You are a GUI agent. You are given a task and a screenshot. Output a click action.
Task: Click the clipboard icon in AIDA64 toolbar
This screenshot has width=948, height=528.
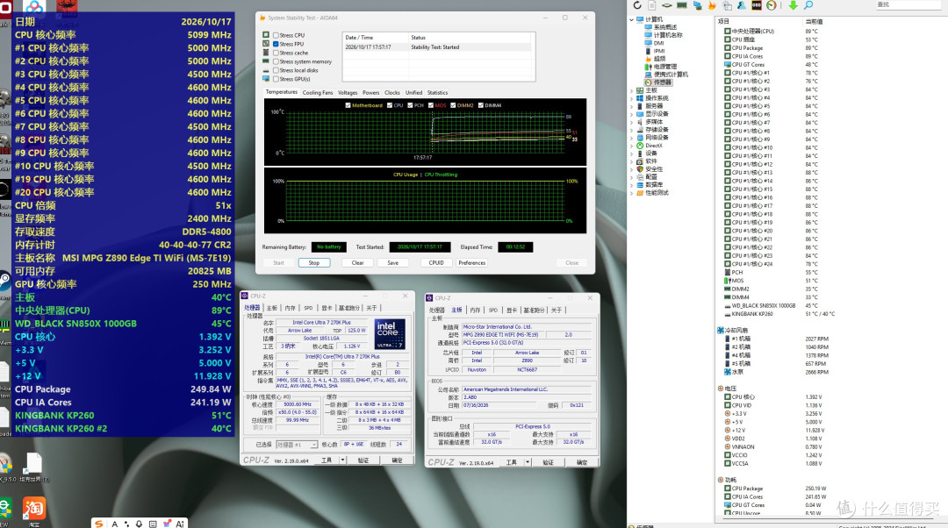coord(727,5)
